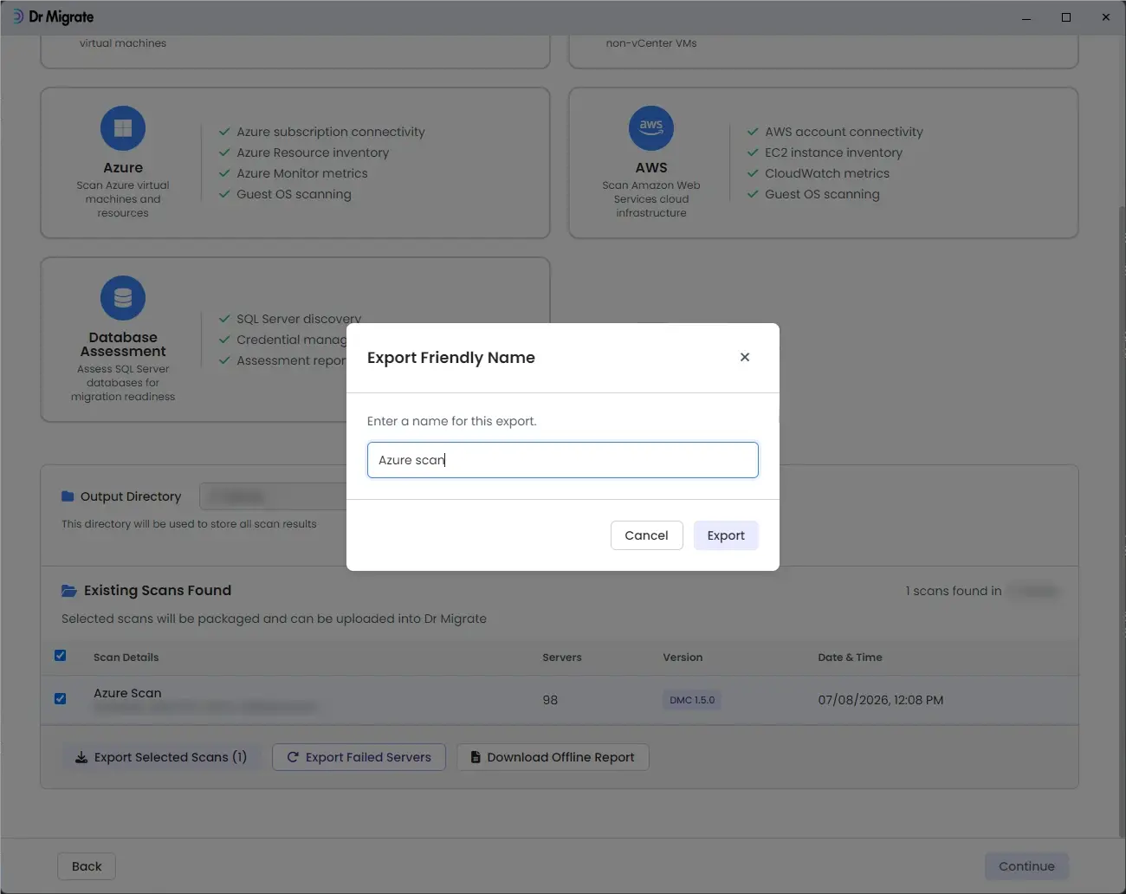Click the CloudWatch metrics item
Screen dimensions: 1126x894
[x=827, y=173]
